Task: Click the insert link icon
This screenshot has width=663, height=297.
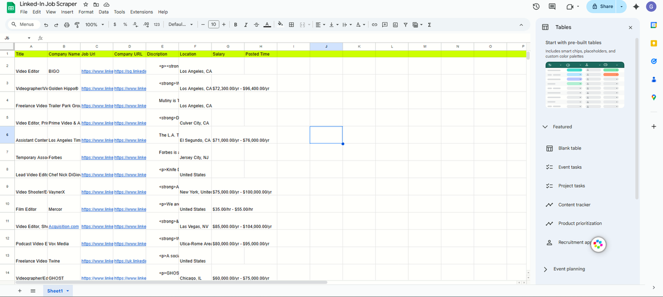Action: point(375,25)
